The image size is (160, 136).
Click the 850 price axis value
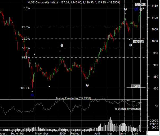155,76
